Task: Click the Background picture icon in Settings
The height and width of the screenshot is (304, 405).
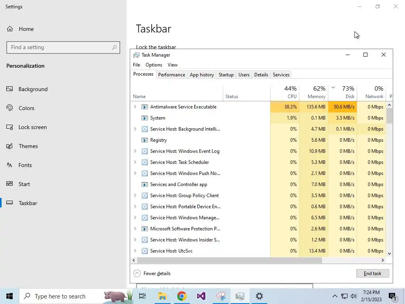Action: tap(9, 89)
